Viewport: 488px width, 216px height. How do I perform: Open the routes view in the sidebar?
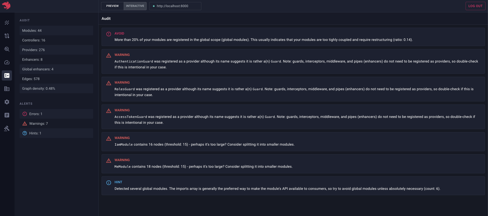(x=7, y=36)
